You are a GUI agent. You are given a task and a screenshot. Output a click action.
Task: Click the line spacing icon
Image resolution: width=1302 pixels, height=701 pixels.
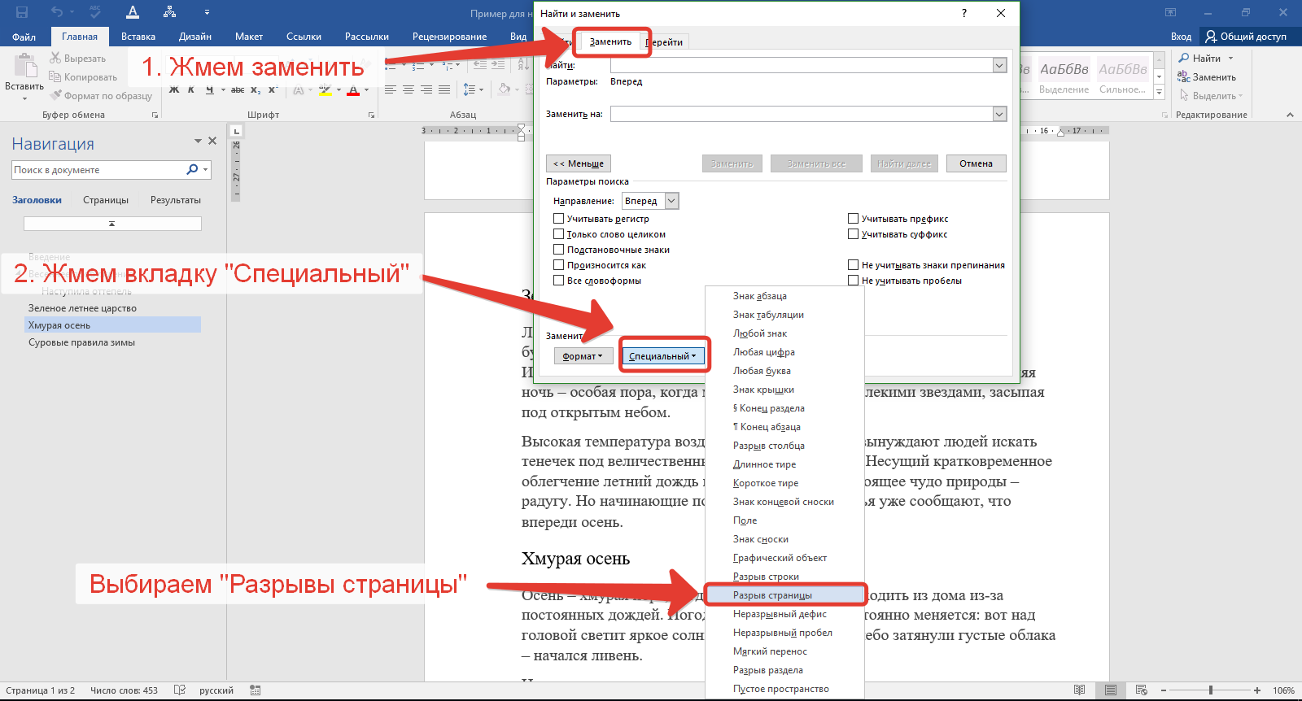point(470,89)
